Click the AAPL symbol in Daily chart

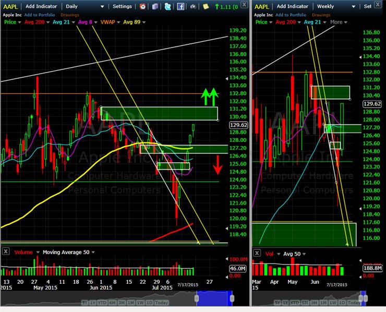(10, 7)
